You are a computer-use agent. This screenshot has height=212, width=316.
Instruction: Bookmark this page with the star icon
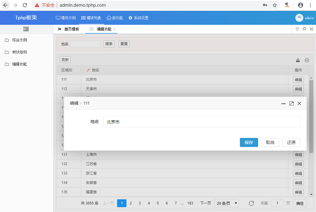(x=275, y=5)
